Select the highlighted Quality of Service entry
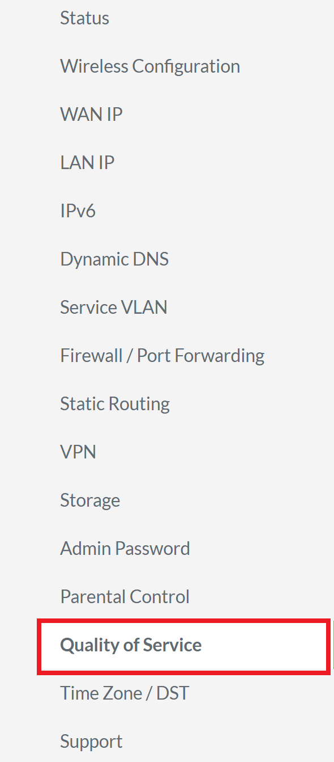The height and width of the screenshot is (762, 334). [131, 645]
